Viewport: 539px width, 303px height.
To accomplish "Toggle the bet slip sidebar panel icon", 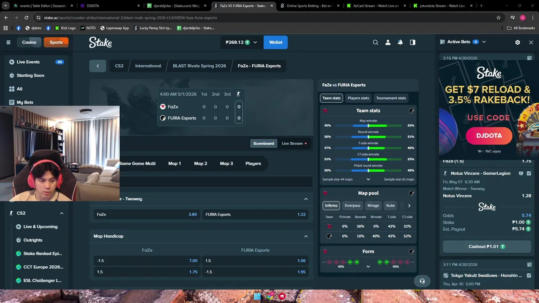I will 413,42.
